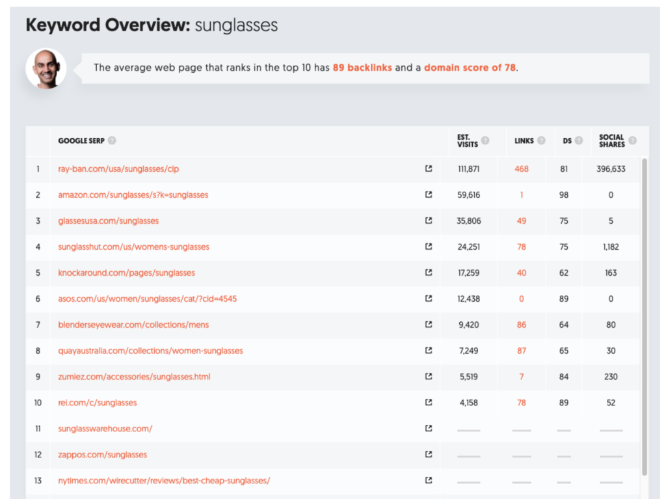Screen dimensions: 666x499
Task: Open zumiez.com external link icon
Action: click(429, 377)
